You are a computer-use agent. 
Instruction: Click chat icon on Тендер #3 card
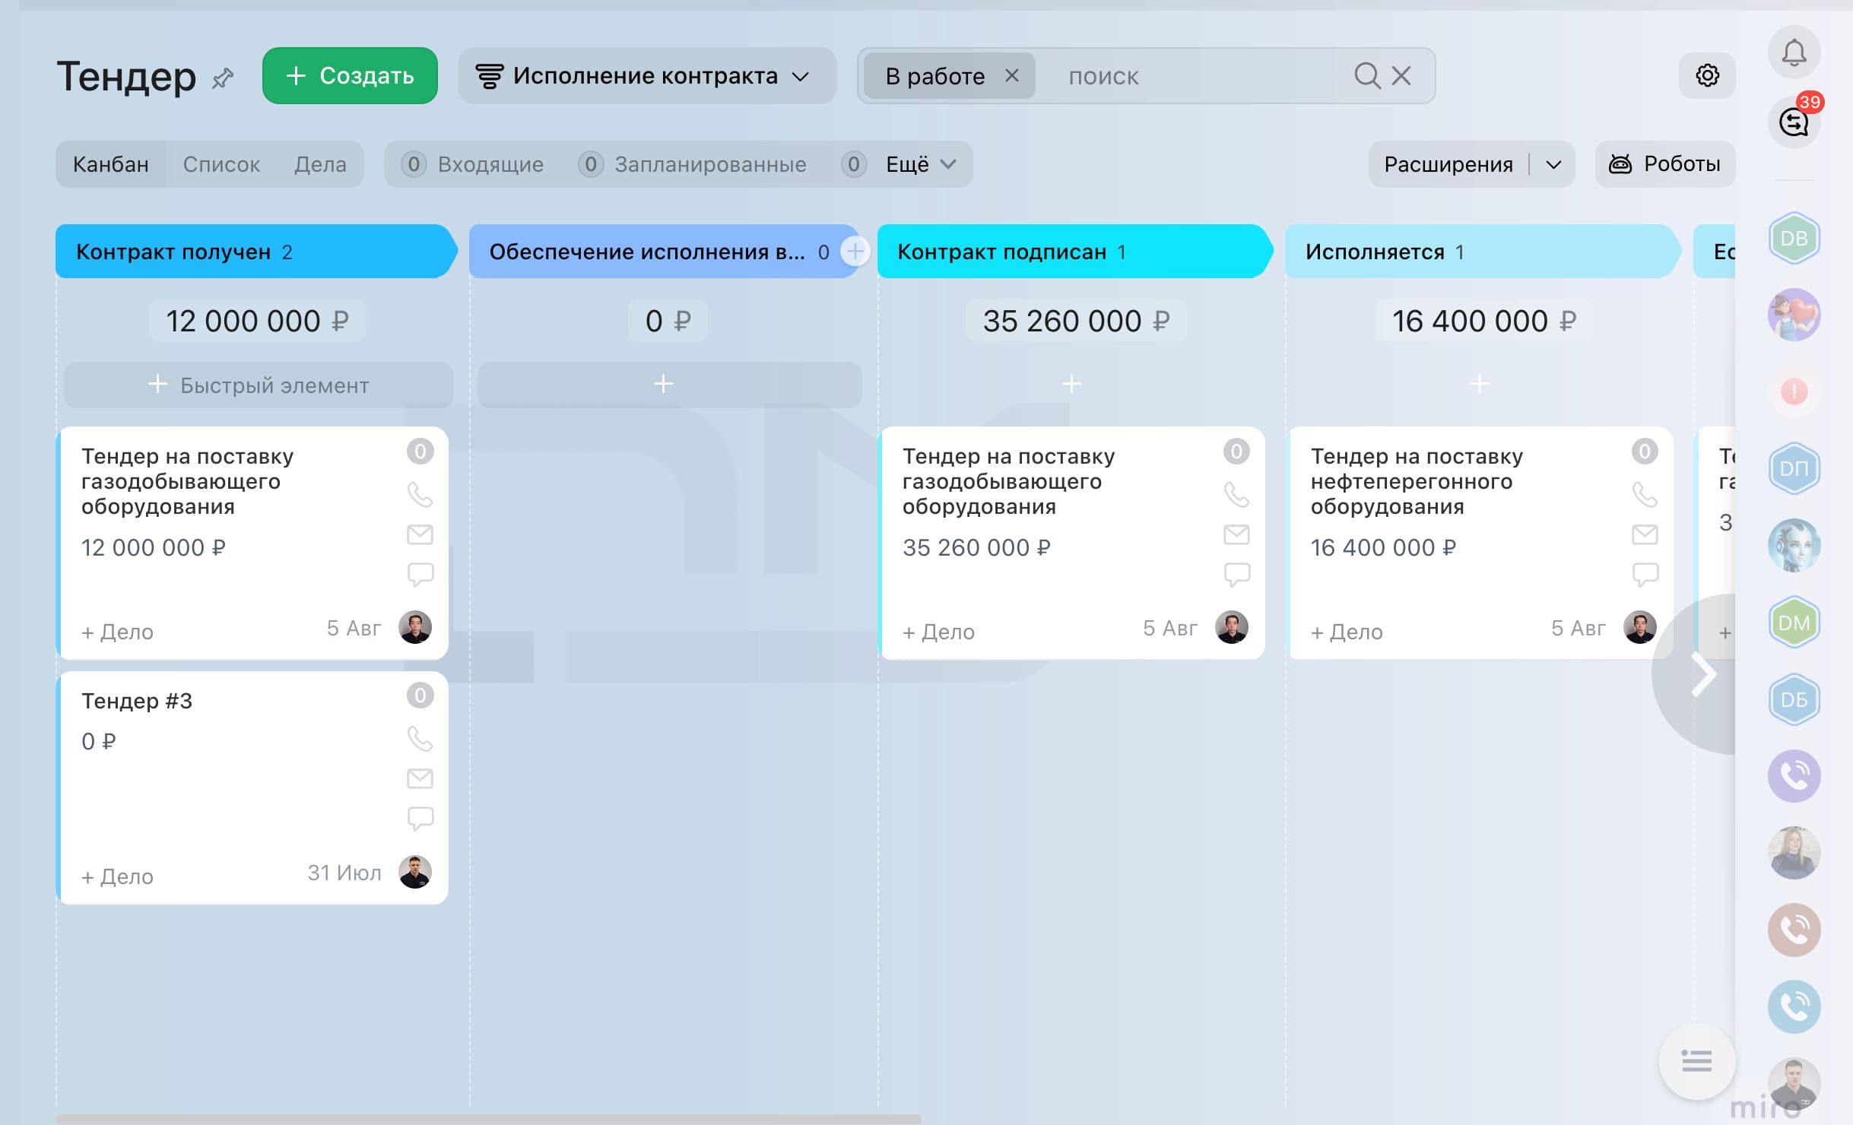click(420, 819)
